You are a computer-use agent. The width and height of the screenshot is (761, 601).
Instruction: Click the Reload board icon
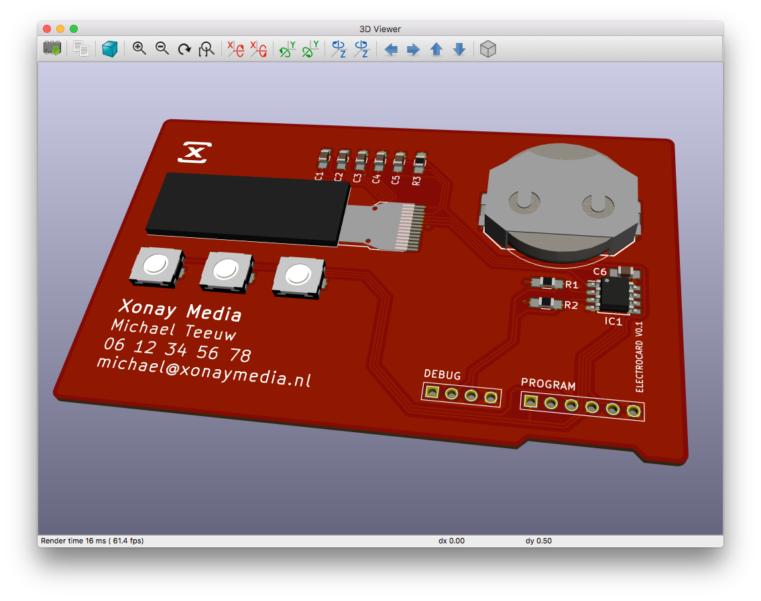tap(52, 49)
